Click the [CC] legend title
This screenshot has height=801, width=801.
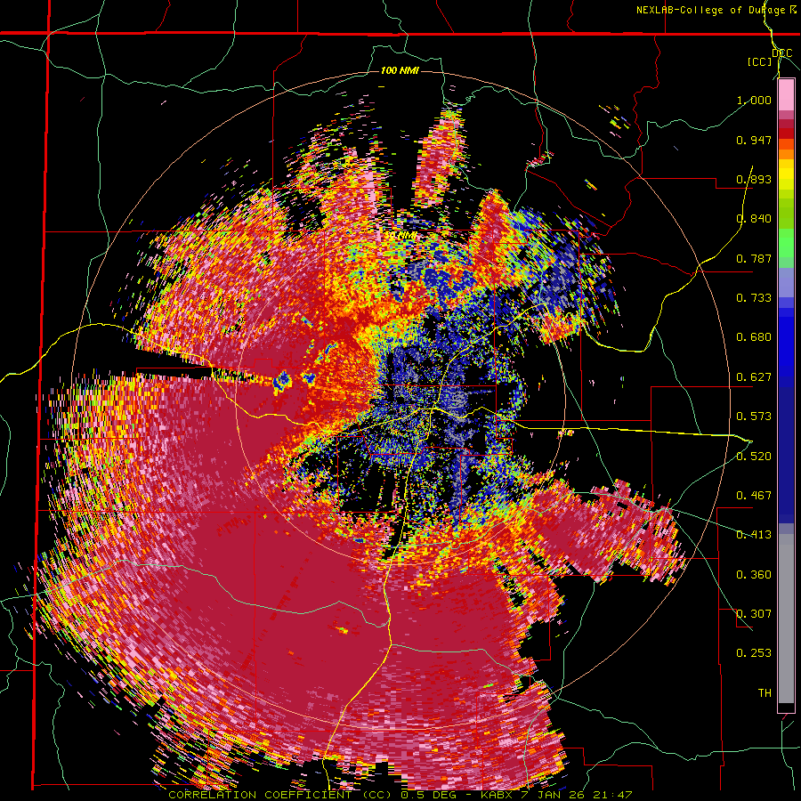[760, 61]
